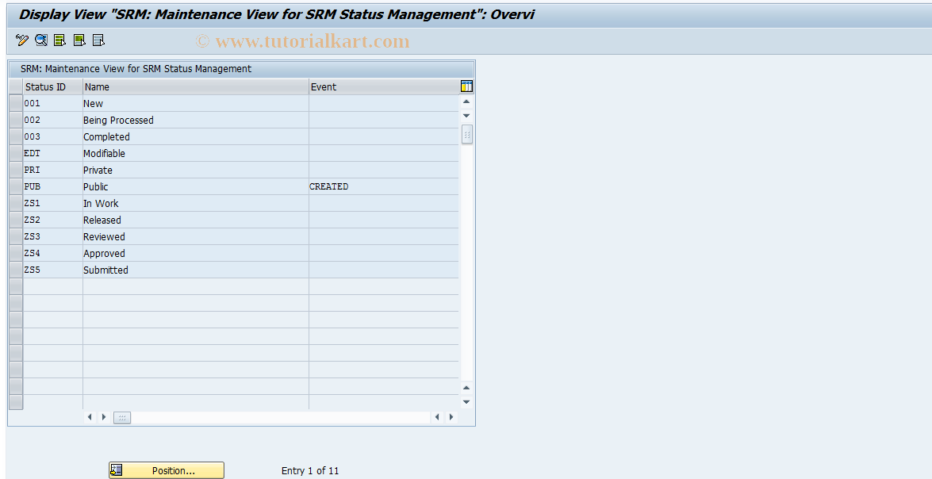The image size is (932, 479).
Task: Click status ID cell 'EDT'
Action: pos(53,153)
